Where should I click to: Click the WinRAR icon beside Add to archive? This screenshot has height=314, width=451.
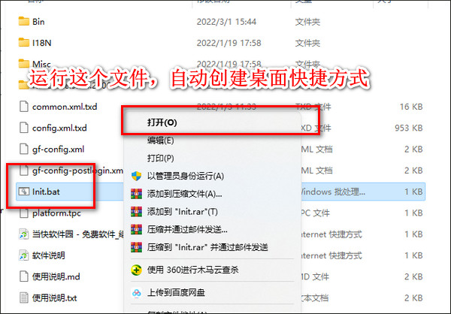click(136, 194)
